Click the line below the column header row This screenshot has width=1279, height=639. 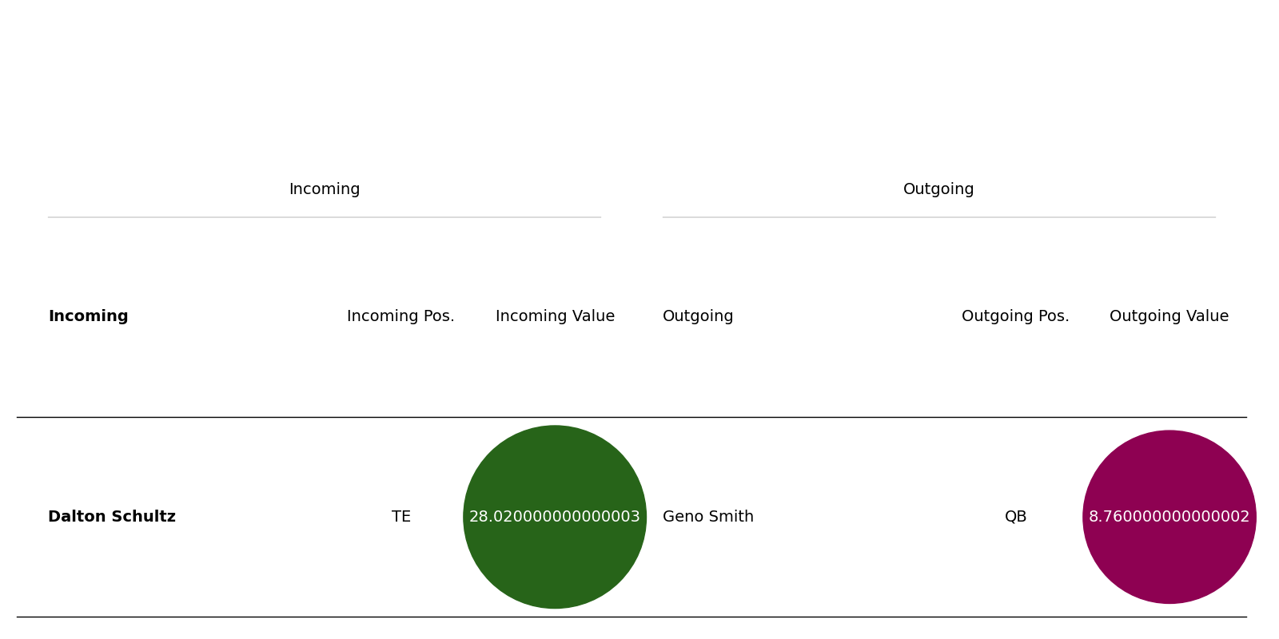[632, 417]
